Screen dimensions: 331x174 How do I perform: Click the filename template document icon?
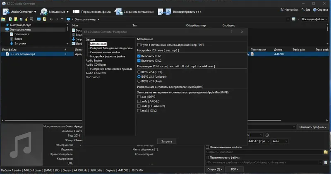[326, 162]
